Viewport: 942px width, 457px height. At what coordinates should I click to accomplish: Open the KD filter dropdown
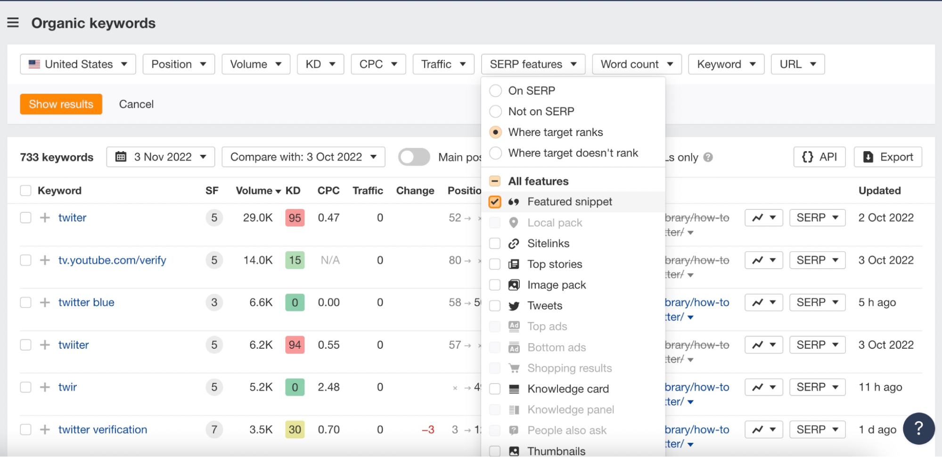coord(320,64)
